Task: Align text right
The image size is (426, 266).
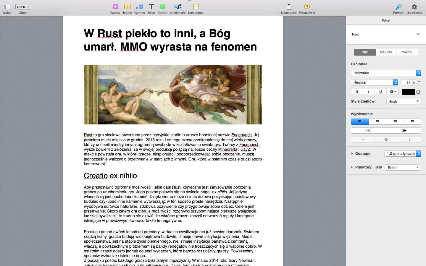Action: (395, 122)
